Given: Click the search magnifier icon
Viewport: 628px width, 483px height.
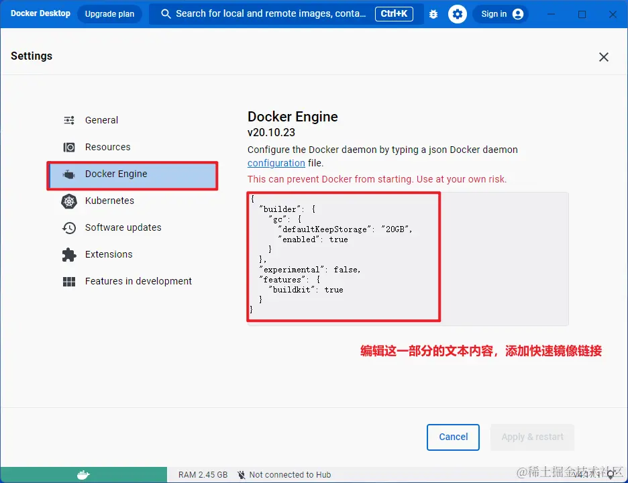Looking at the screenshot, I should [166, 14].
